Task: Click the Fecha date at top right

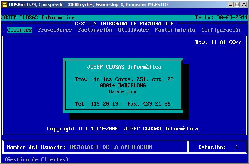Action: click(220, 18)
